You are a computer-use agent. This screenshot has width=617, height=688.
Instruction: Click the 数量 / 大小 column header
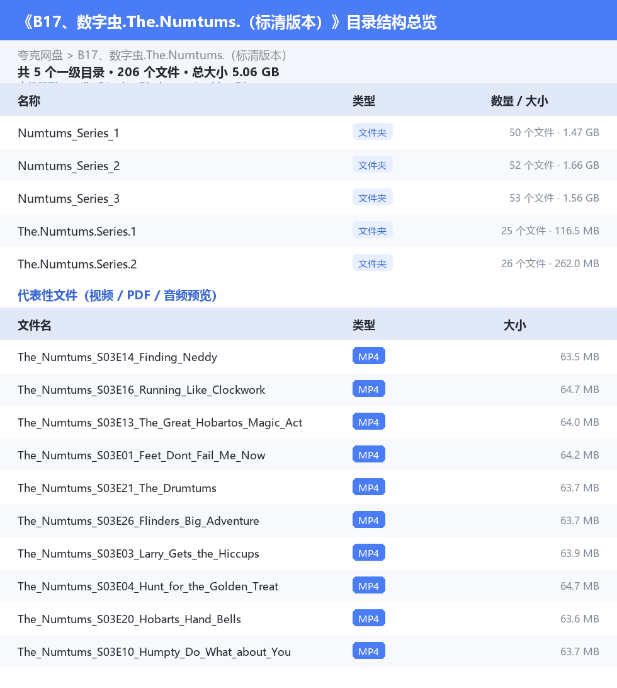519,101
